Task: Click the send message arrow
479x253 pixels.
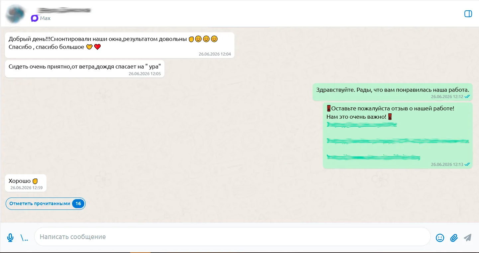Action: pyautogui.click(x=468, y=237)
